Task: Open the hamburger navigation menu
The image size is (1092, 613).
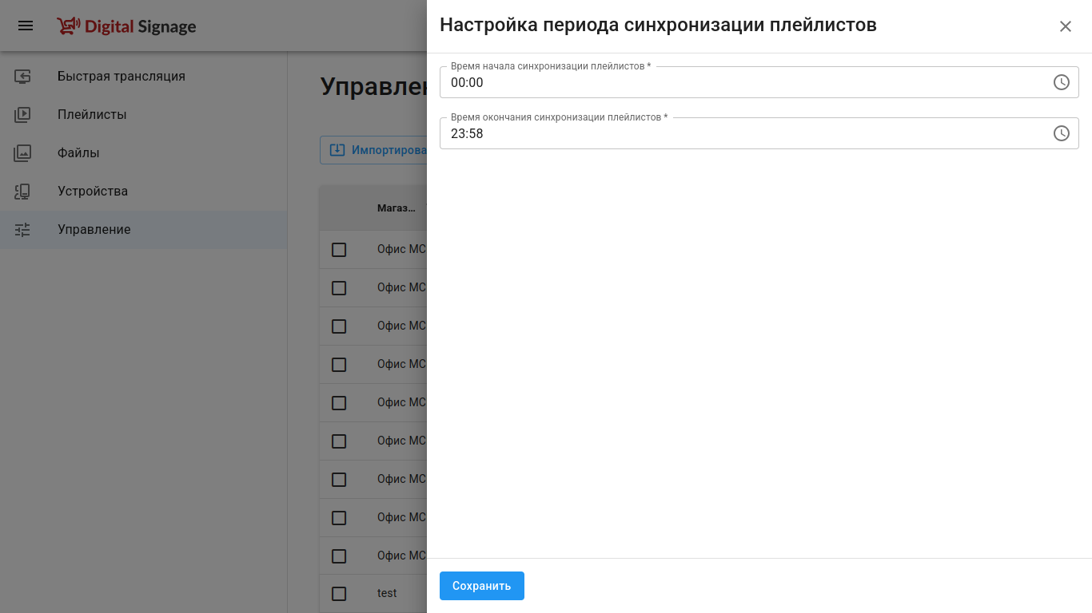Action: click(x=26, y=26)
